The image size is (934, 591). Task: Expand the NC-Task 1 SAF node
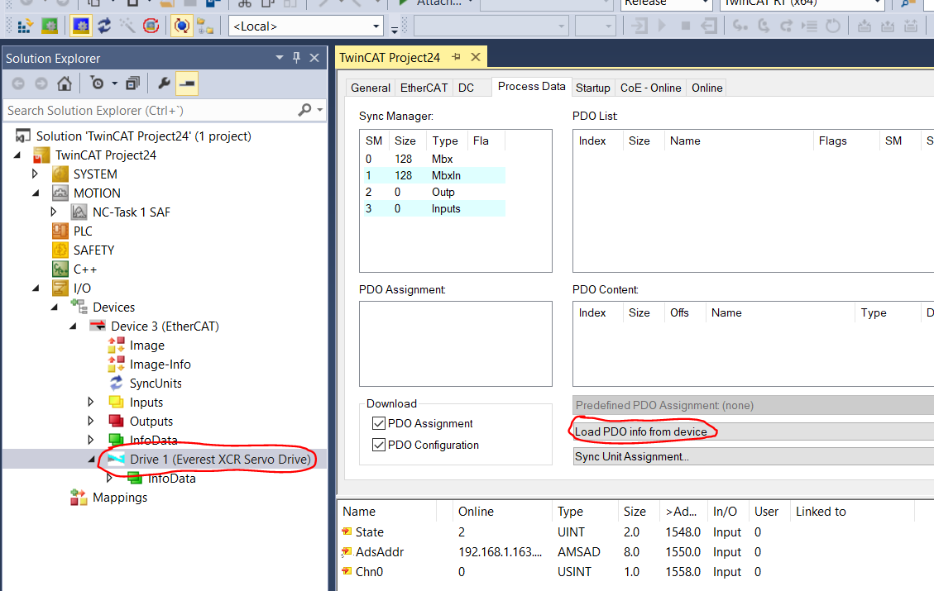[54, 212]
